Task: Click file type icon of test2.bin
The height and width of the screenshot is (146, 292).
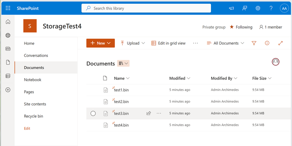Action: coord(106,102)
